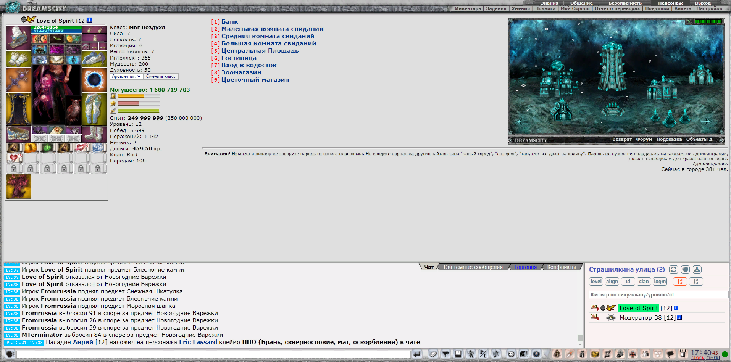
Task: Refresh the room player list
Action: pos(674,269)
